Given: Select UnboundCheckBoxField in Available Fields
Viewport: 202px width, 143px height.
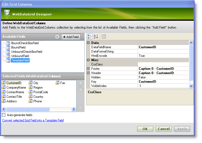Looking at the screenshot, I should 27,52.
